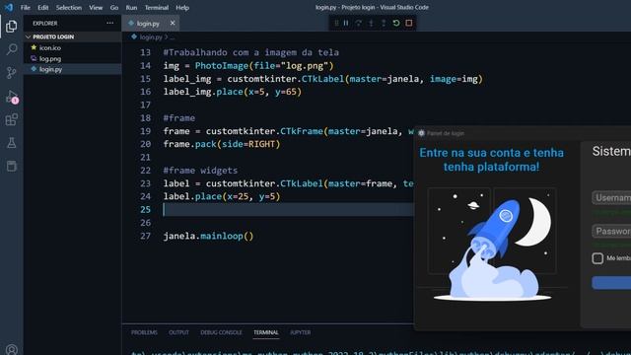This screenshot has width=631, height=355.
Task: Open the Go menu
Action: (x=114, y=7)
